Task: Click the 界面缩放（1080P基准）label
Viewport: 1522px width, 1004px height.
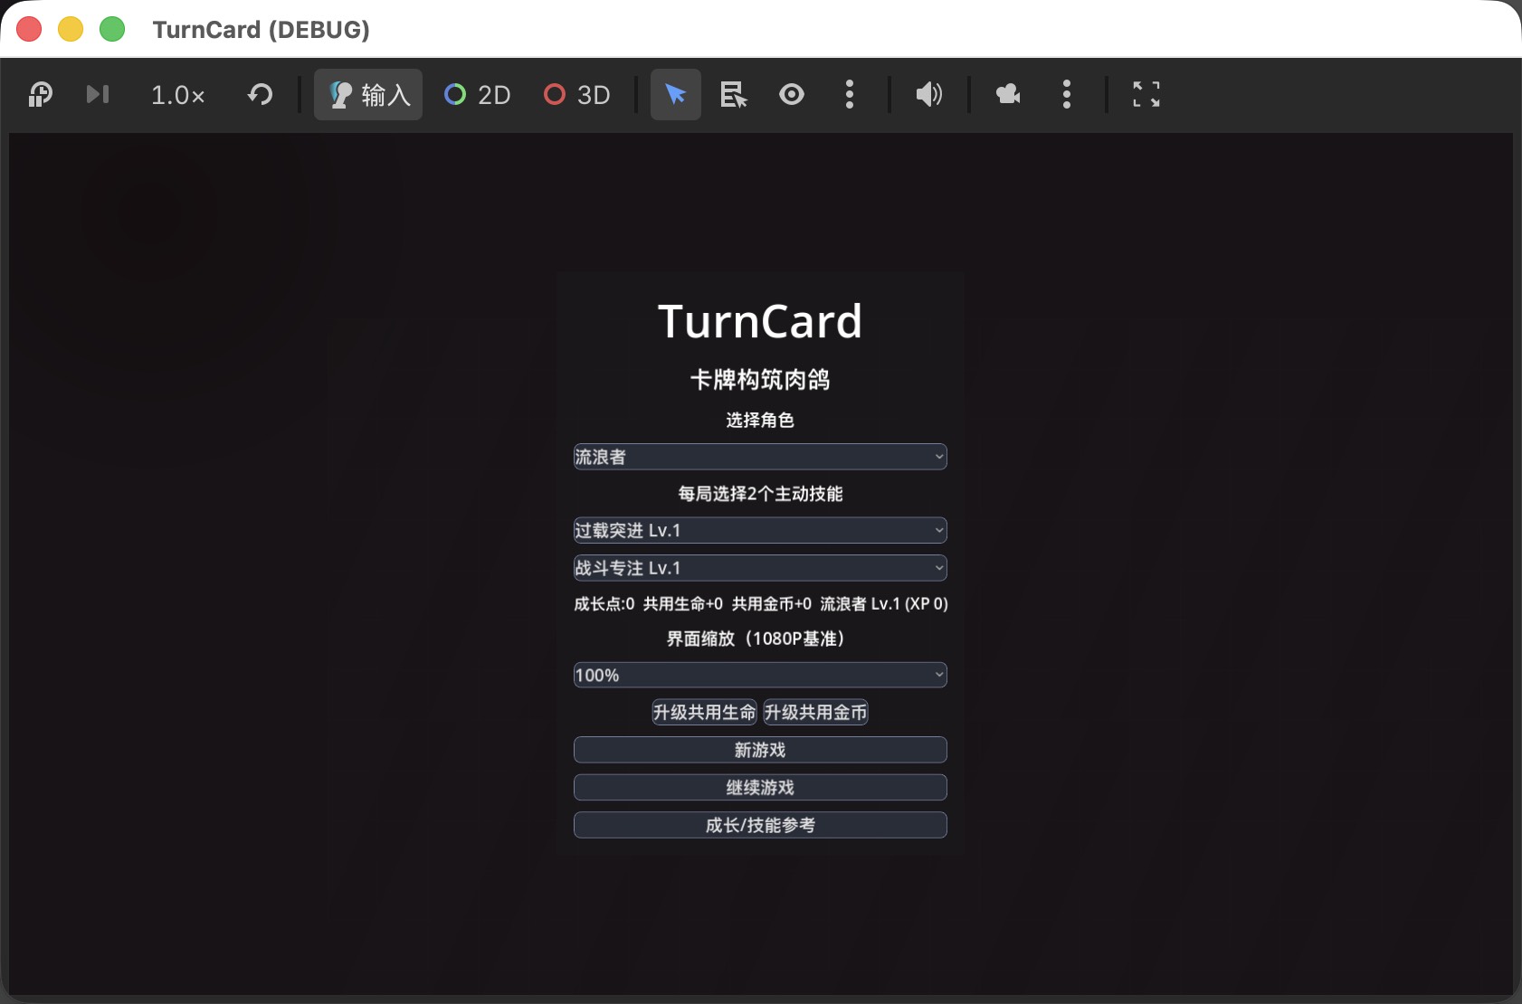Action: point(756,639)
